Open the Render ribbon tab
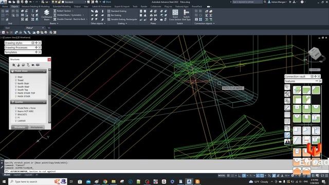Screen dimensions: 329x185 (x=144, y=7)
